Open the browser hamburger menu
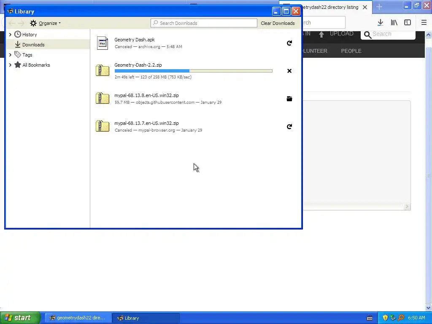 (x=424, y=23)
